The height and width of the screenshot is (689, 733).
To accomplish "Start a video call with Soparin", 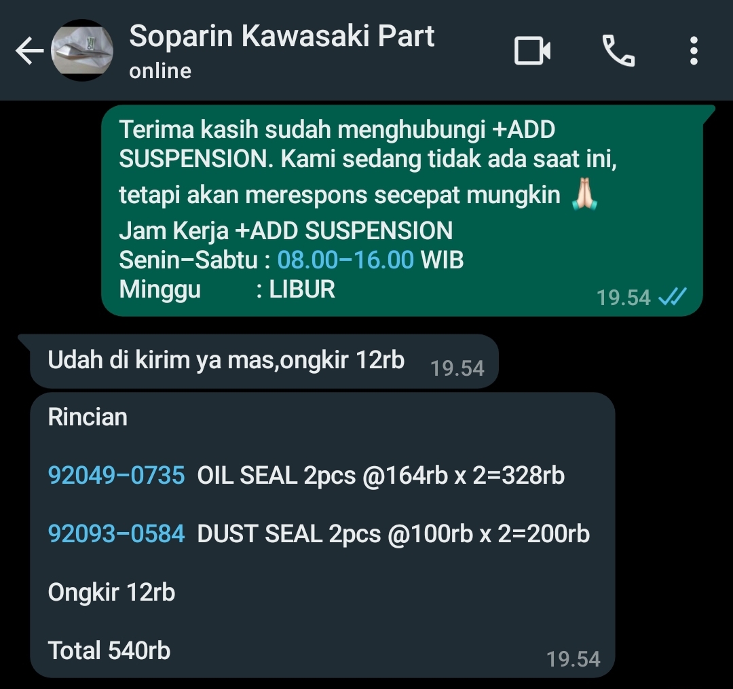I will click(532, 51).
